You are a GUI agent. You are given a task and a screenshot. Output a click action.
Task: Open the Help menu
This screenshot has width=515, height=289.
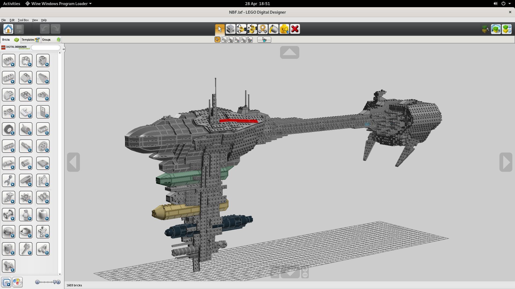[44, 20]
